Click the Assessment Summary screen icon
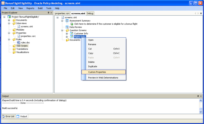Screen dimensions: 204x124 67,21
